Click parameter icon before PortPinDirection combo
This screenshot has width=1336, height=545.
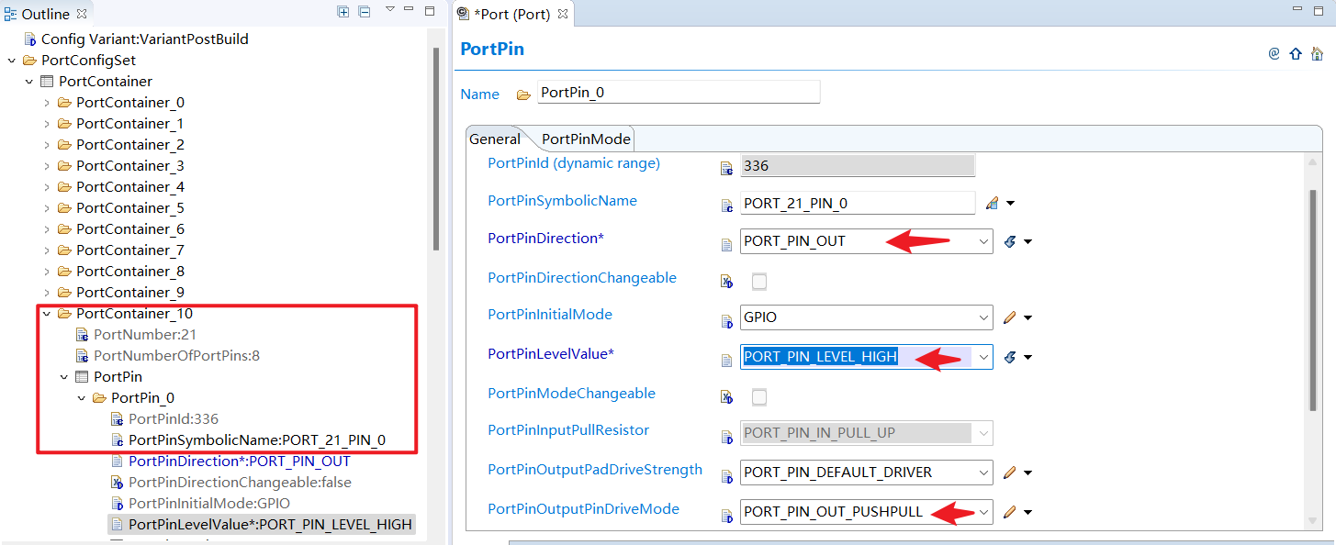click(726, 244)
